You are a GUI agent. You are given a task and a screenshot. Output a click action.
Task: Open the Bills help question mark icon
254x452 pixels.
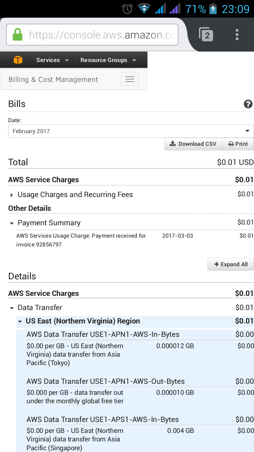(248, 104)
